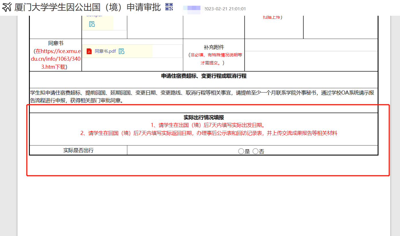Click the partially visible PDF link at top
This screenshot has width=400, height=236.
tap(94, 16)
